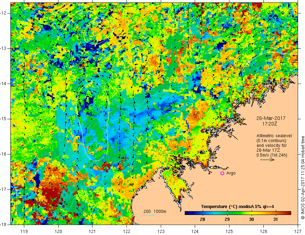Click the 'Temperature (°C) modisA 5% ql>=4' title
Image resolution: width=305 pixels, height=235 pixels.
(237, 207)
